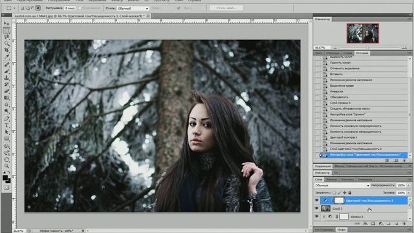
Task: Open the Инфо panel tab
Action: point(342,230)
